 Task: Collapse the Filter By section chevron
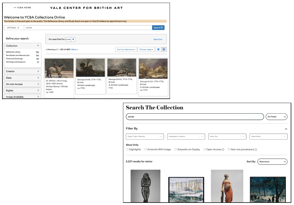(x=286, y=129)
